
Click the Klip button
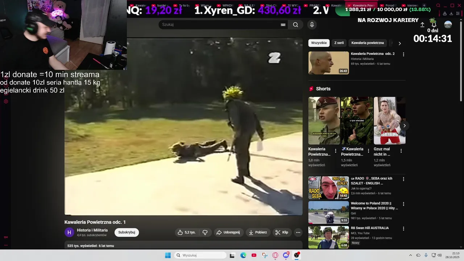[282, 232]
